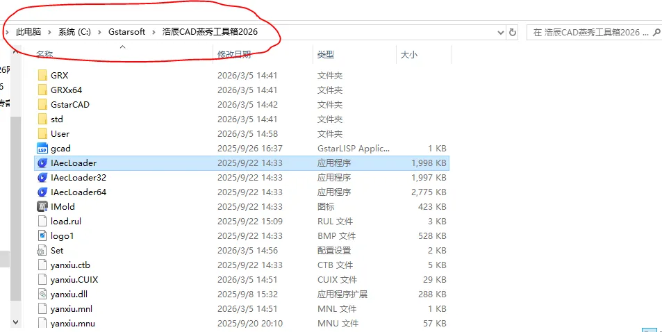Click BMP 文件 type of logo1
The width and height of the screenshot is (662, 332).
coord(336,235)
